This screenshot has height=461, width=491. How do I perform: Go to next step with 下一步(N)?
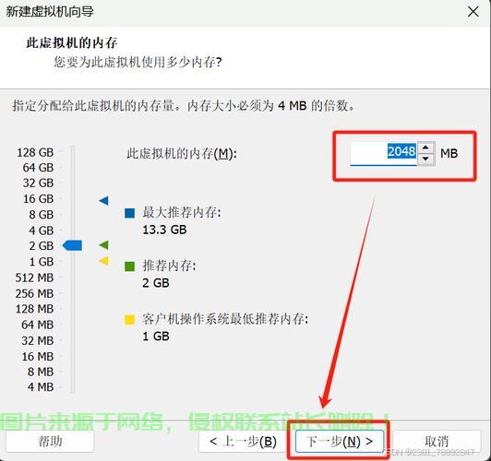click(340, 442)
